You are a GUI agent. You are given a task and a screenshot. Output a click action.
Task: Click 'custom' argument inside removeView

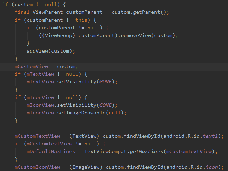coord(163,35)
